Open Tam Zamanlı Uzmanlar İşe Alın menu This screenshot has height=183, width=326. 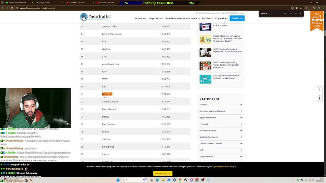point(183,18)
